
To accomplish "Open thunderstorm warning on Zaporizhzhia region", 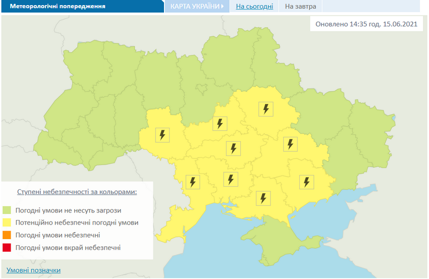I will pyautogui.click(x=306, y=182).
